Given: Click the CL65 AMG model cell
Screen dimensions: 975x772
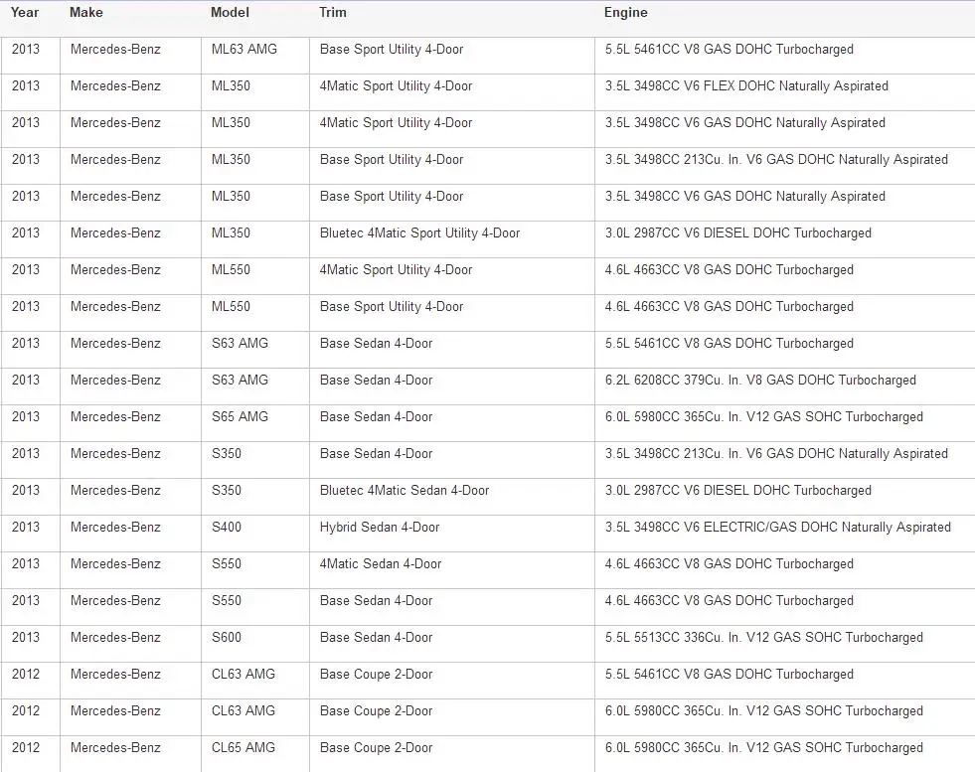Looking at the screenshot, I should point(255,753).
